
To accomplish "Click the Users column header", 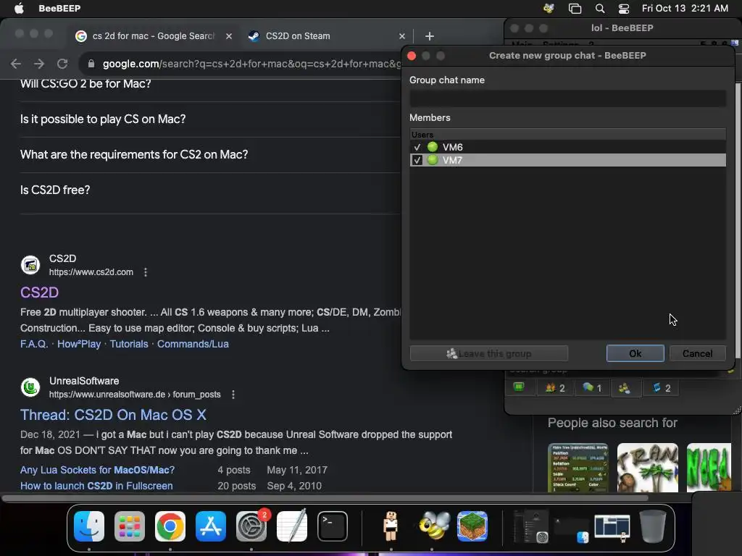I will tap(567, 135).
